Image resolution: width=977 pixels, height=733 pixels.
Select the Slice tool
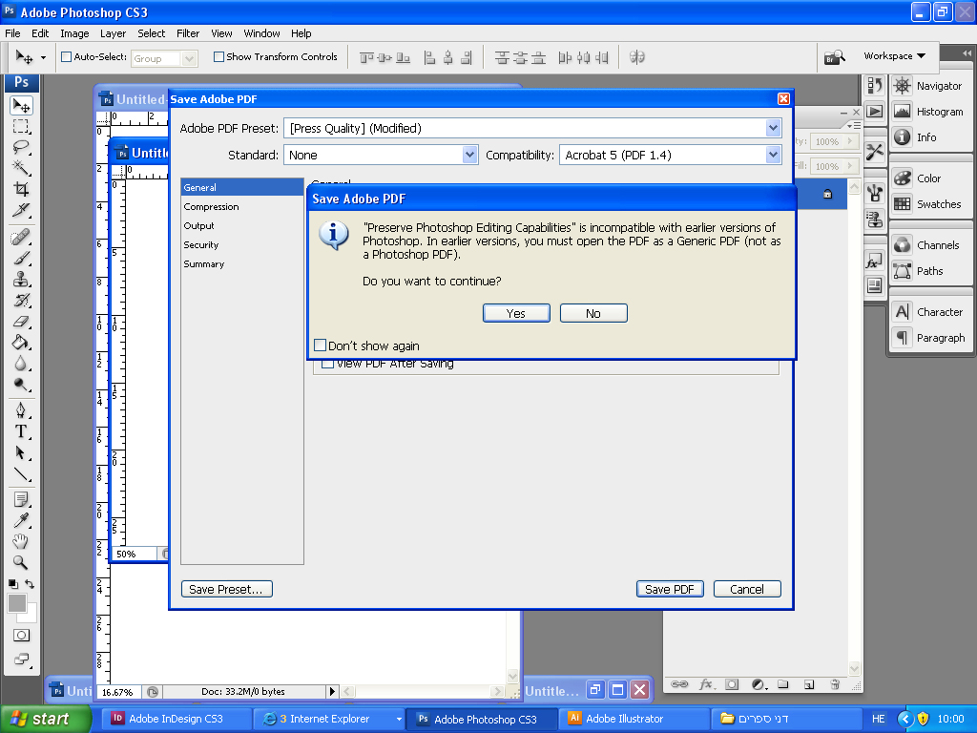coord(21,210)
